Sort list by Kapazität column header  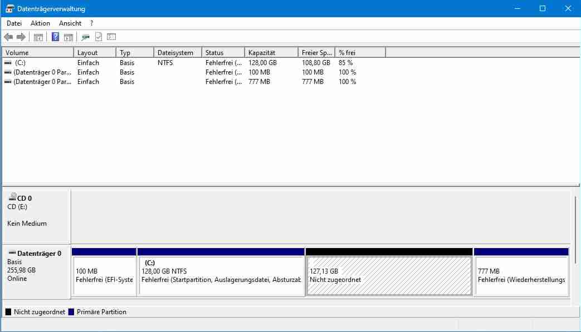[271, 53]
